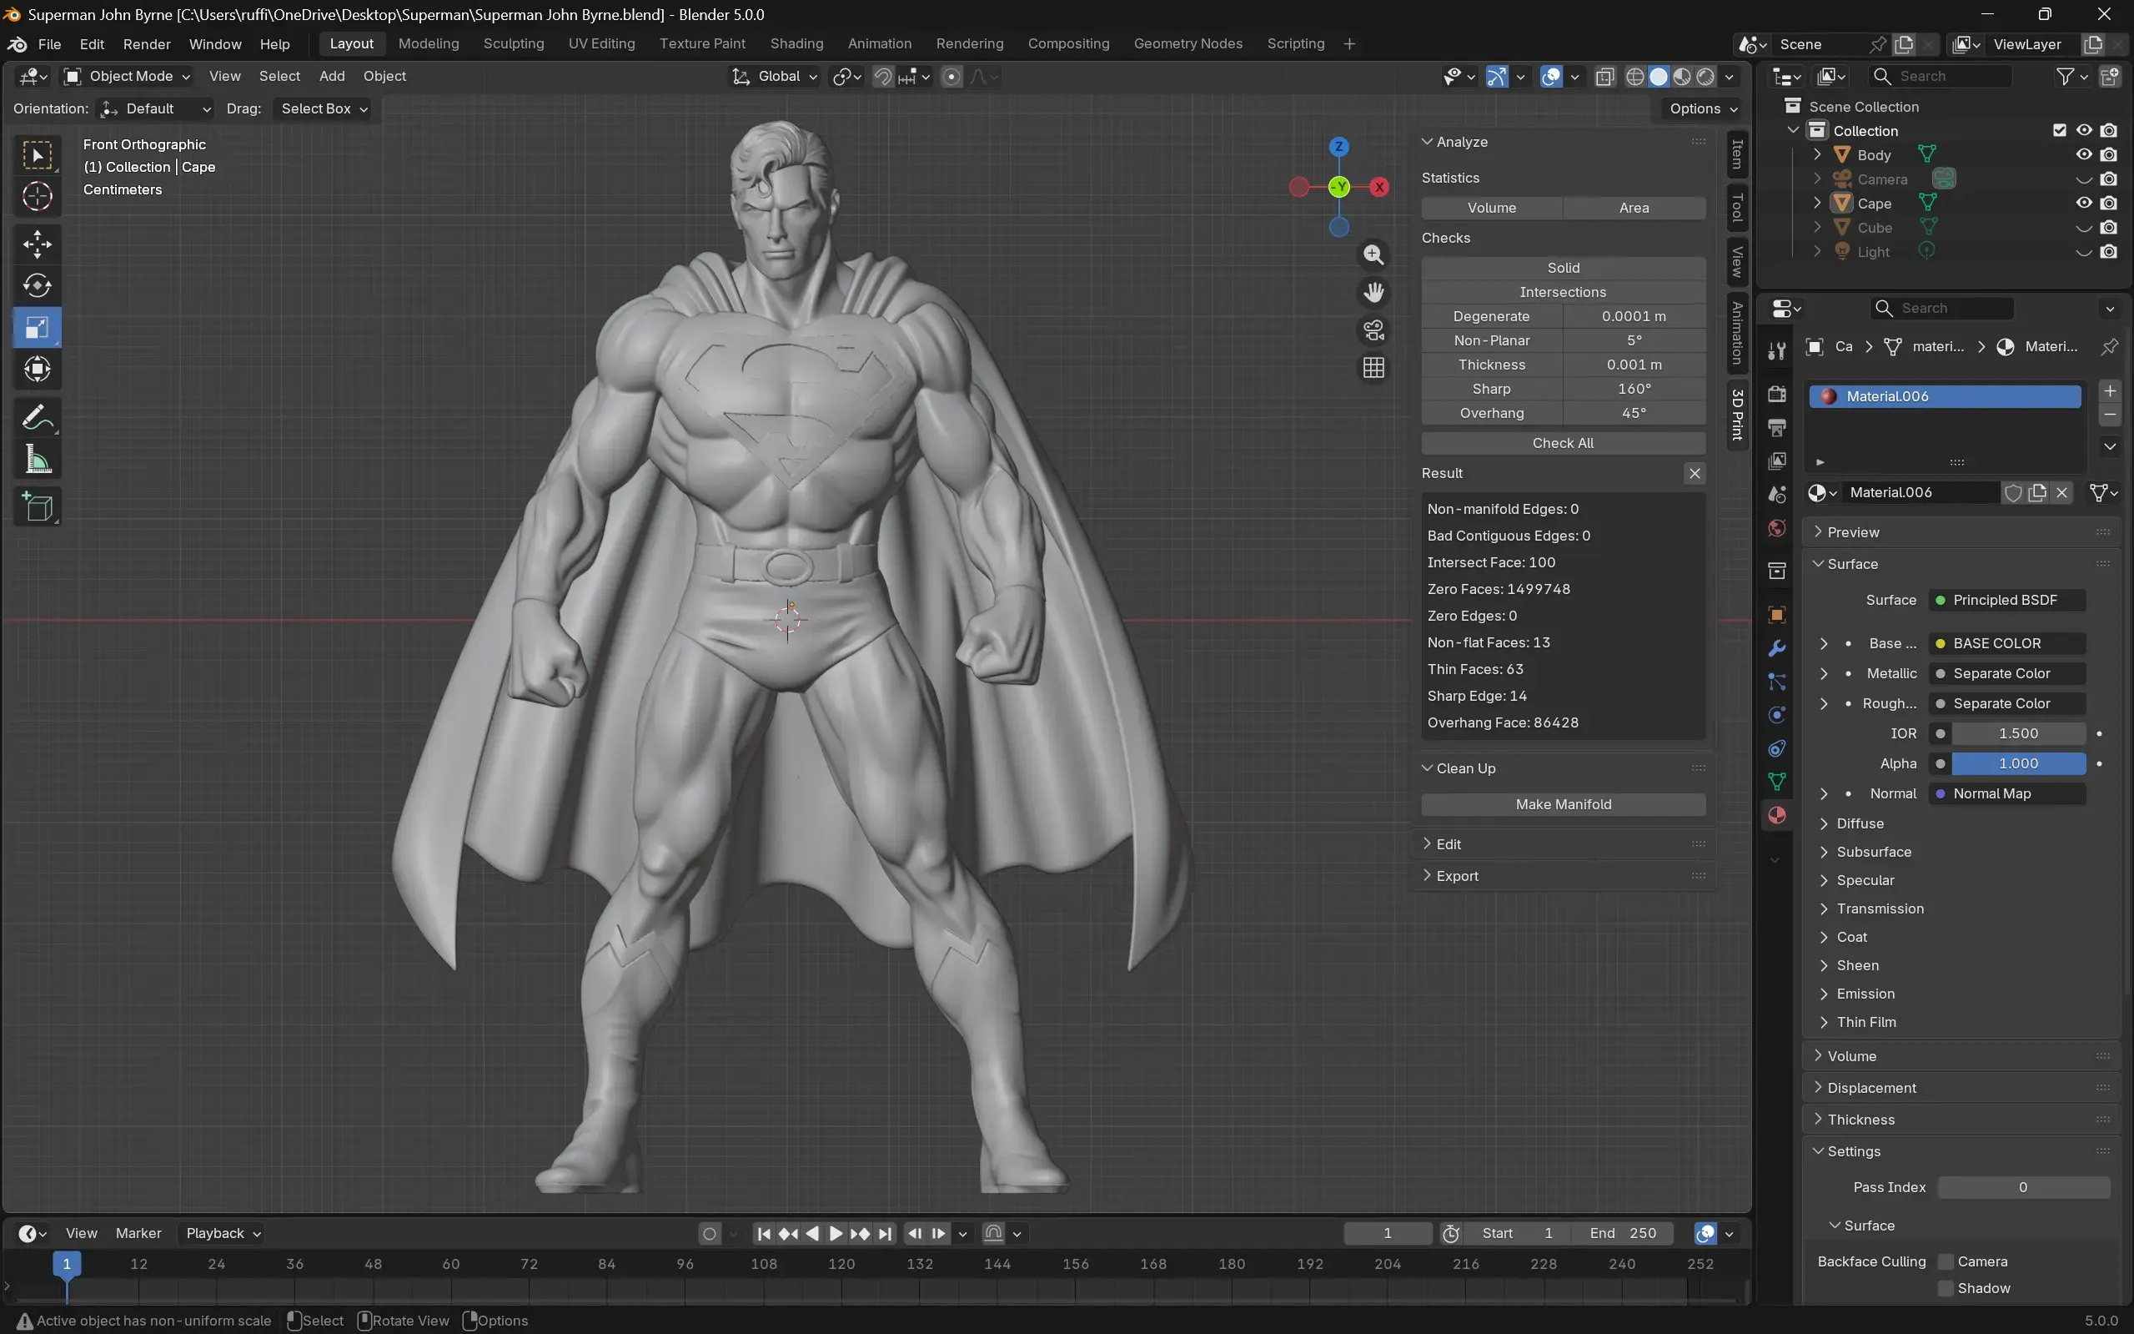This screenshot has height=1334, width=2134.
Task: Click the Alpha value slider
Action: [x=2017, y=764]
